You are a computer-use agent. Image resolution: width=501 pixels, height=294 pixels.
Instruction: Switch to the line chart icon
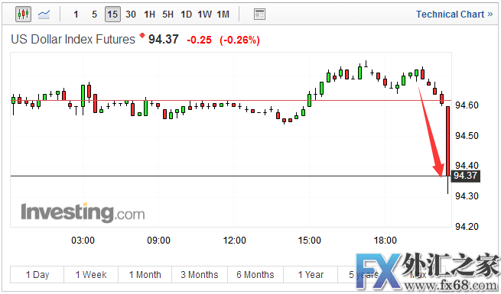point(44,14)
